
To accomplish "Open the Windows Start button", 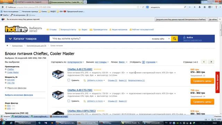I will click(x=3, y=123).
